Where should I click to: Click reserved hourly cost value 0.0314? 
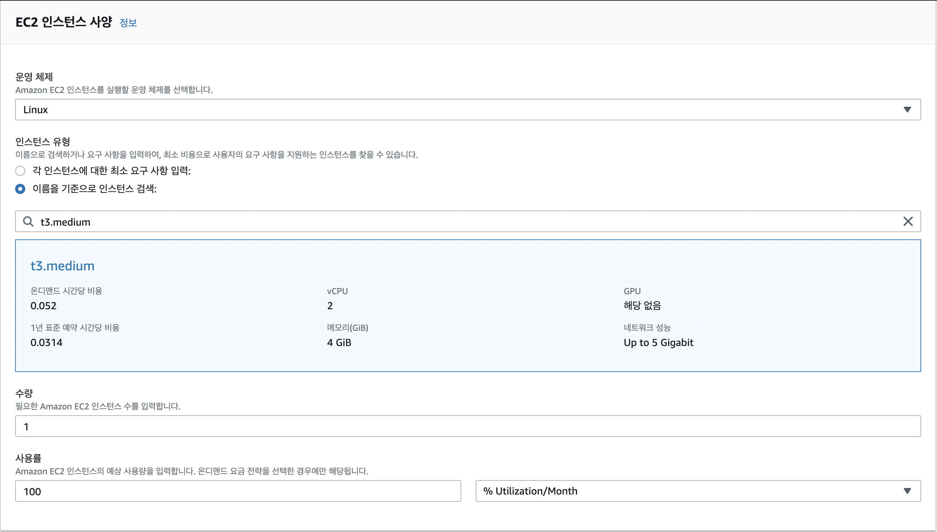[46, 343]
